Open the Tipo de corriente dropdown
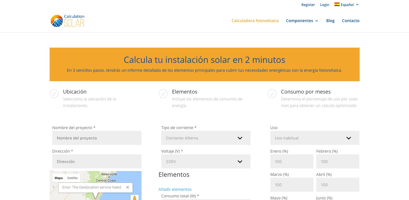 click(206, 138)
